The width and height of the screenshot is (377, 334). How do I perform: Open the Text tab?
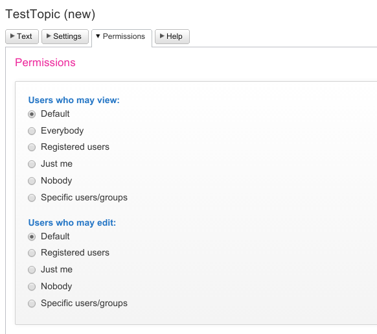click(x=22, y=36)
